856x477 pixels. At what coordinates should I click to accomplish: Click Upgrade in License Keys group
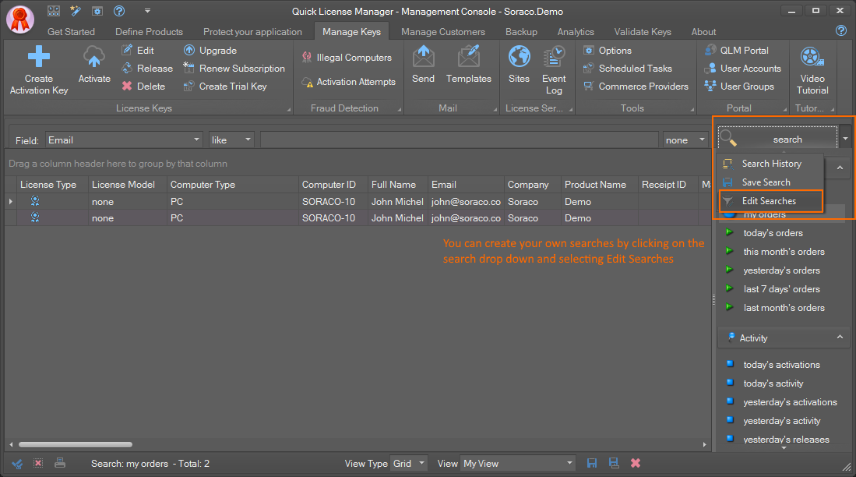coord(210,50)
